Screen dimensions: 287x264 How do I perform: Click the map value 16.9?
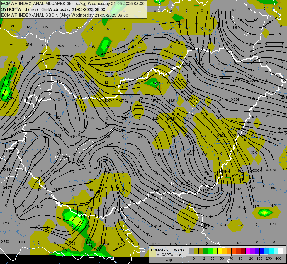click(x=233, y=10)
